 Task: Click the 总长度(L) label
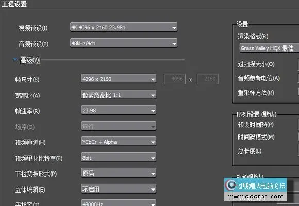[250, 151]
